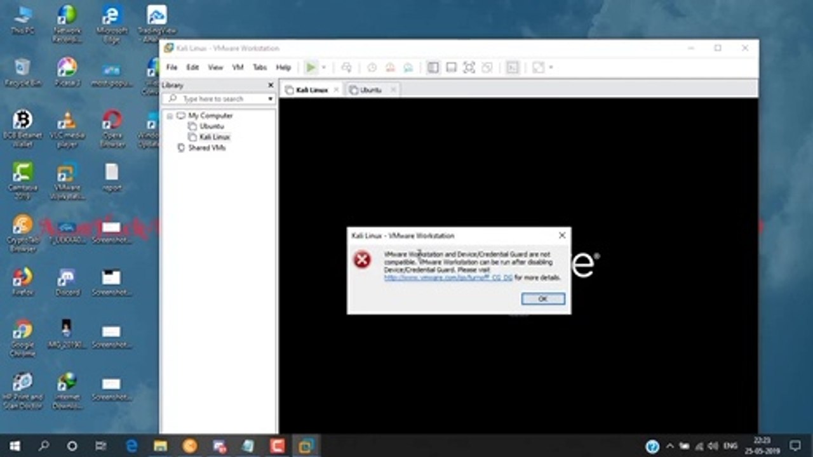Select This PC desktop icon

[x=22, y=20]
